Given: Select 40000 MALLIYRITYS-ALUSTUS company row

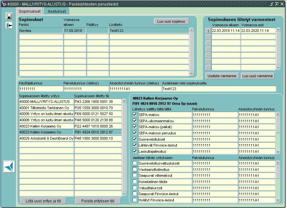Looking at the screenshot, I should pyautogui.click(x=46, y=102).
